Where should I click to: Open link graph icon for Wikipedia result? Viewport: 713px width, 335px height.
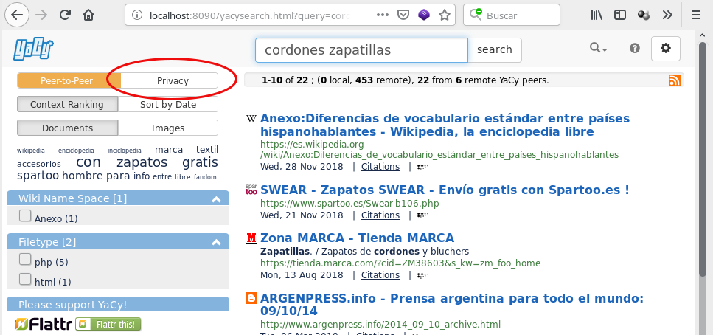coord(423,167)
